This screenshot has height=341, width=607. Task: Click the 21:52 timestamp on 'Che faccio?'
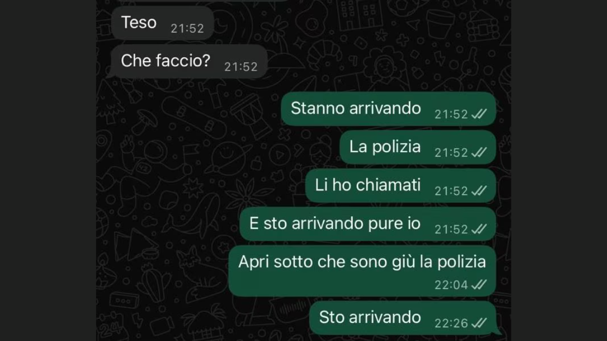point(241,67)
